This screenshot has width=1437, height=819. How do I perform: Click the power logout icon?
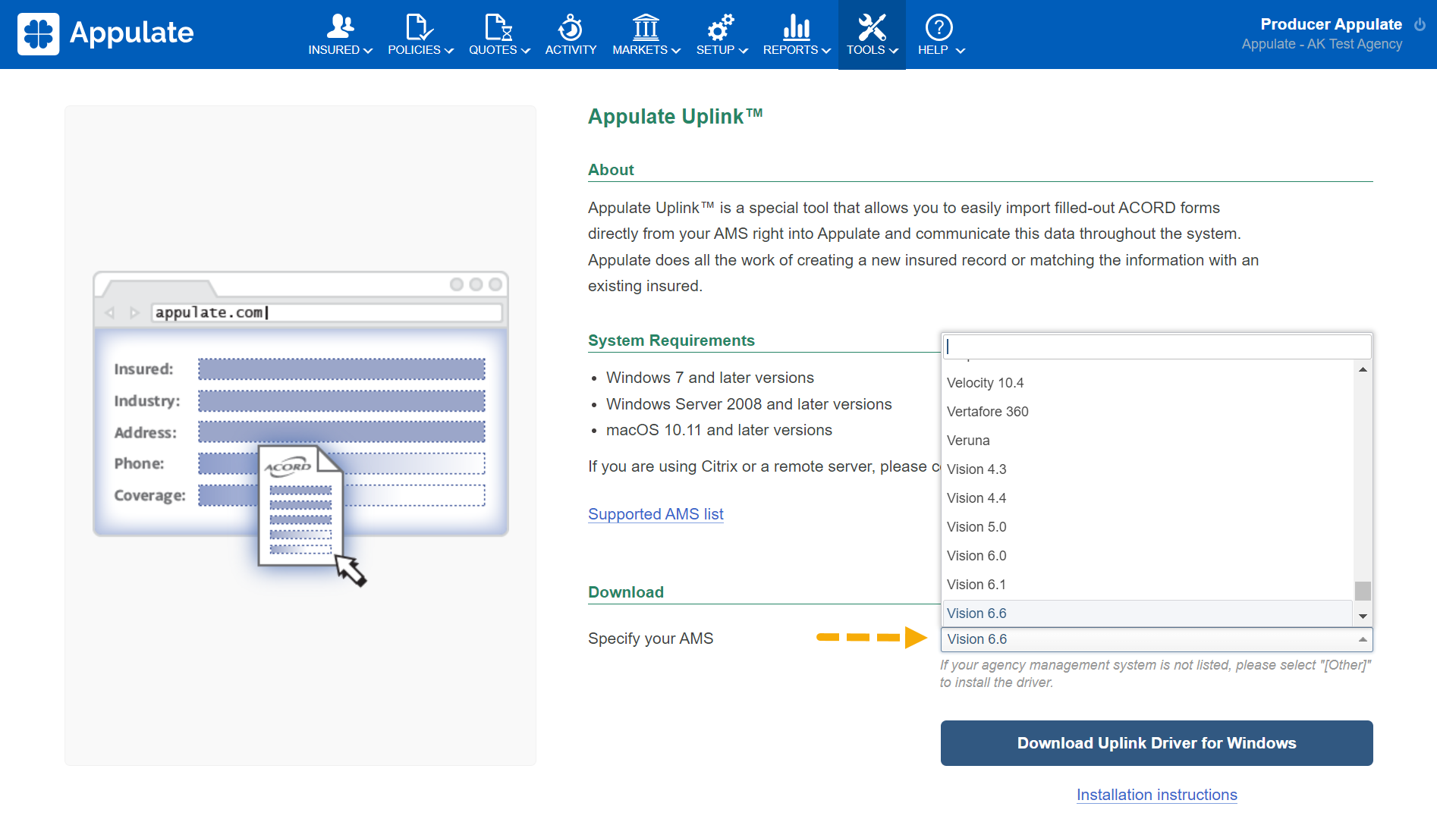1420,24
